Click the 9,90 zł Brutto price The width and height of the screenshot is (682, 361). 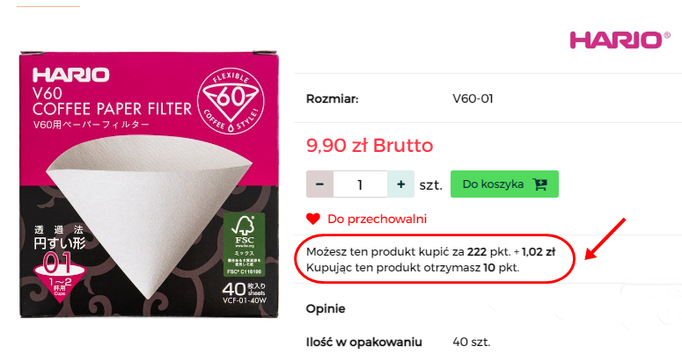370,145
